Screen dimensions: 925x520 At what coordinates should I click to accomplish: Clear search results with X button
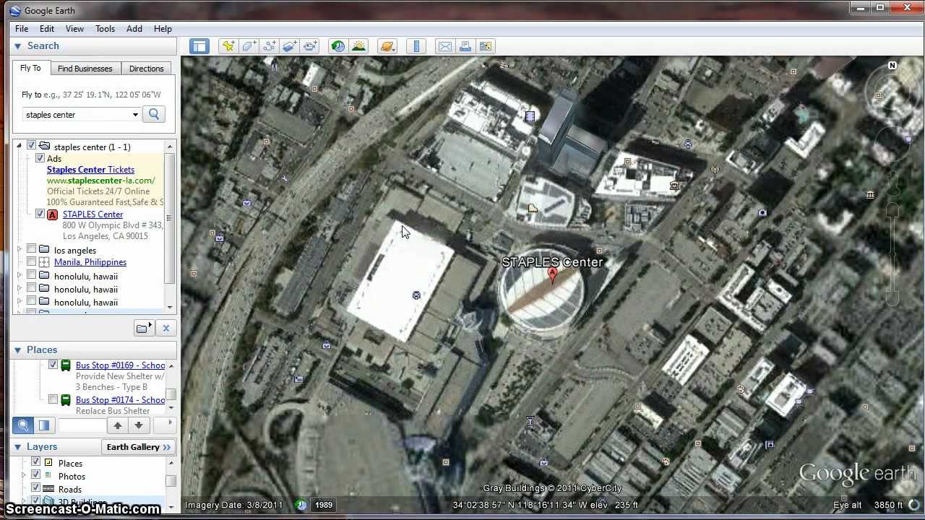pyautogui.click(x=165, y=328)
